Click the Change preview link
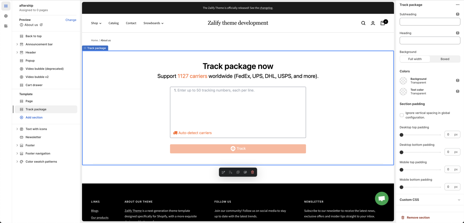The image size is (464, 223). coord(71,20)
